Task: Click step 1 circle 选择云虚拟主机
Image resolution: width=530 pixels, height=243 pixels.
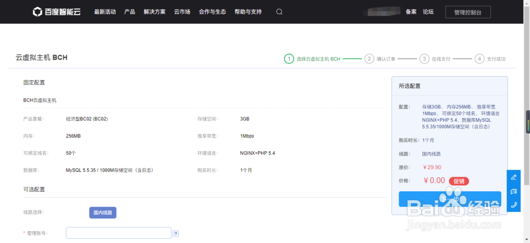Action: click(289, 59)
